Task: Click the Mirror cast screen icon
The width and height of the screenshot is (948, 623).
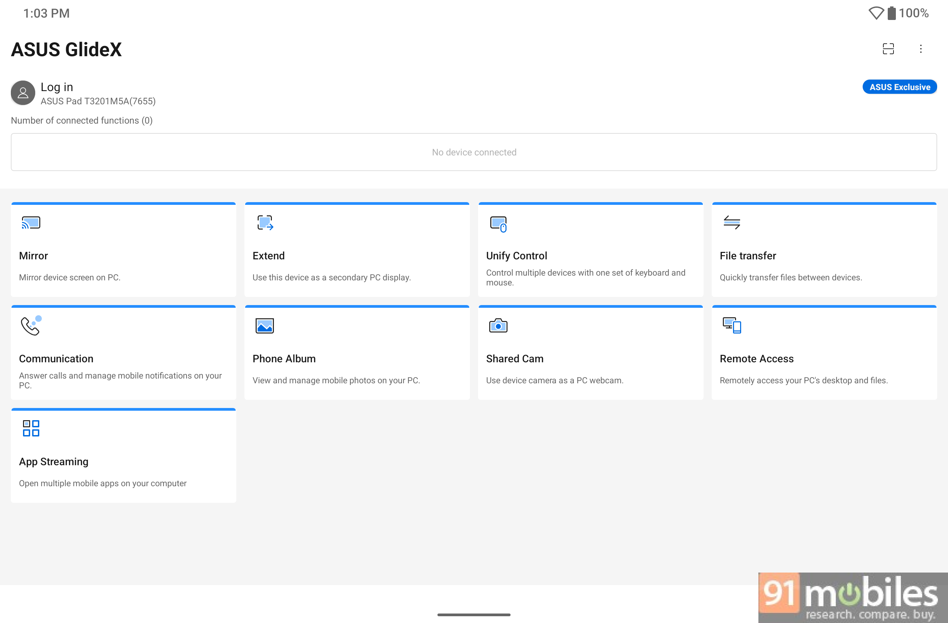Action: click(31, 223)
